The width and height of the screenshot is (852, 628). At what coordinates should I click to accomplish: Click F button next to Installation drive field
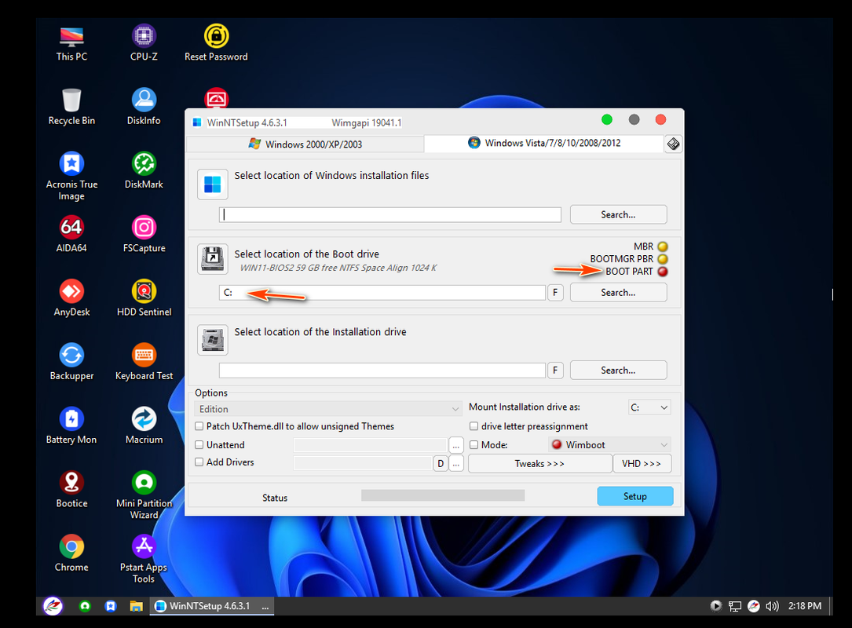click(554, 370)
